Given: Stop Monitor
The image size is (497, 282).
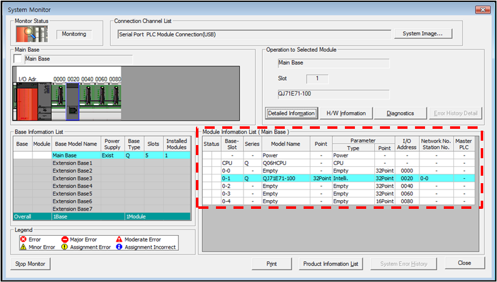Looking at the screenshot, I should click(30, 264).
